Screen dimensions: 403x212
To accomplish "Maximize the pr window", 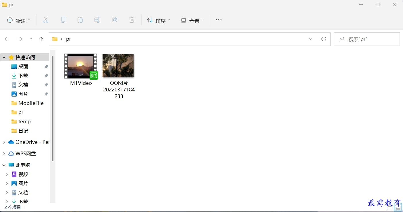I will (x=378, y=5).
